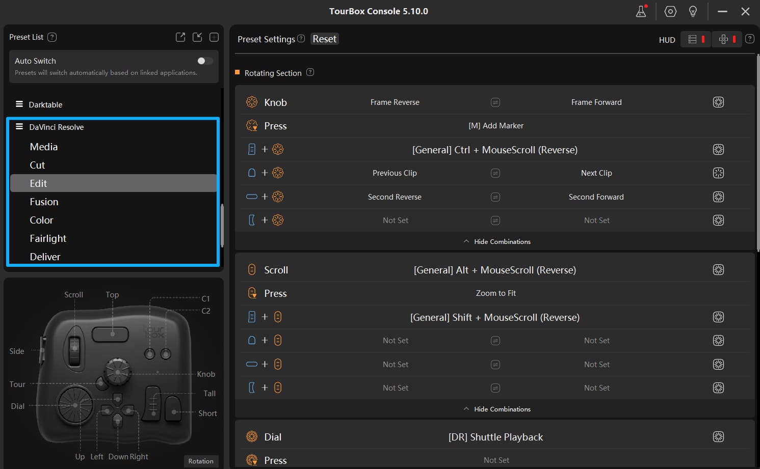Open the settings gear icon in the title bar
This screenshot has width=760, height=469.
(670, 11)
